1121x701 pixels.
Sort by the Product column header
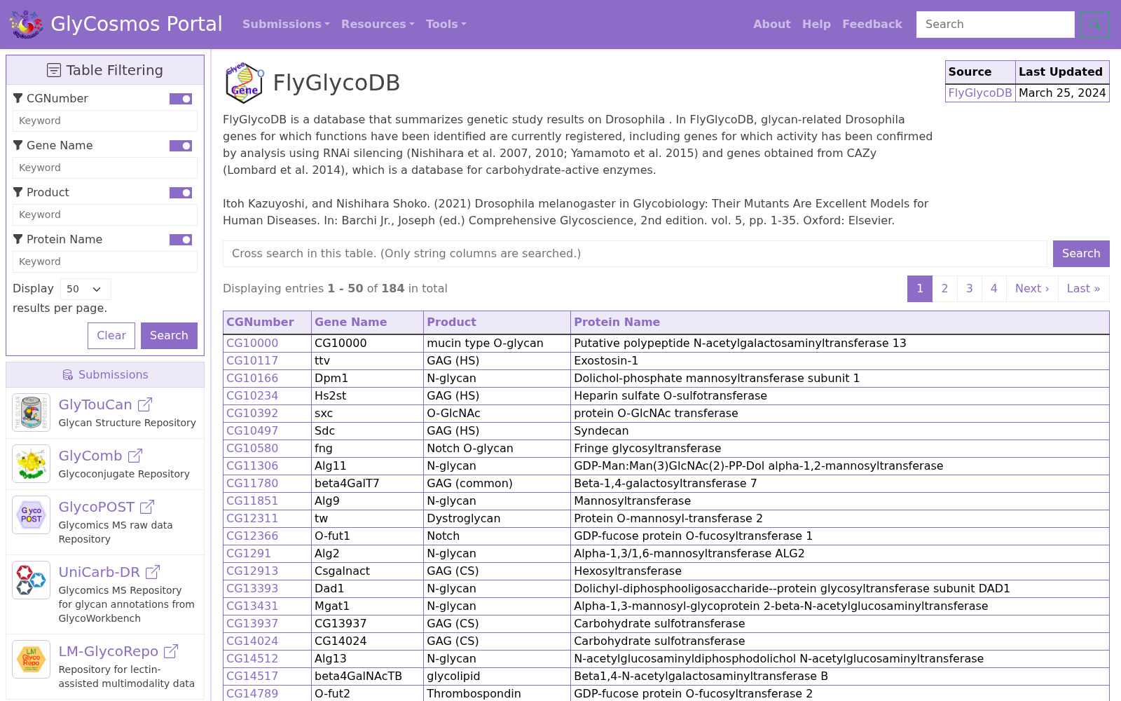point(451,322)
